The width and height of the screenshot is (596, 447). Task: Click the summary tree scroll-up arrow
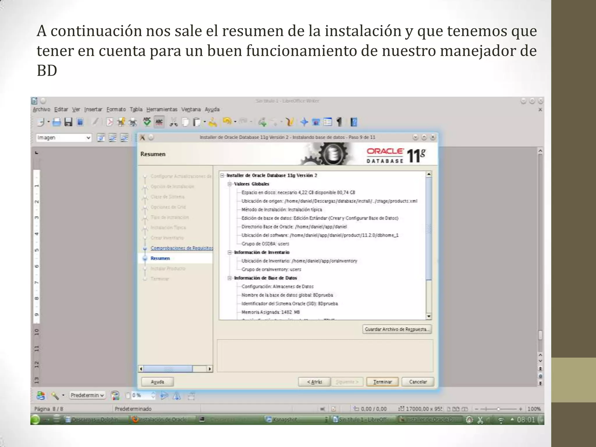click(x=429, y=174)
